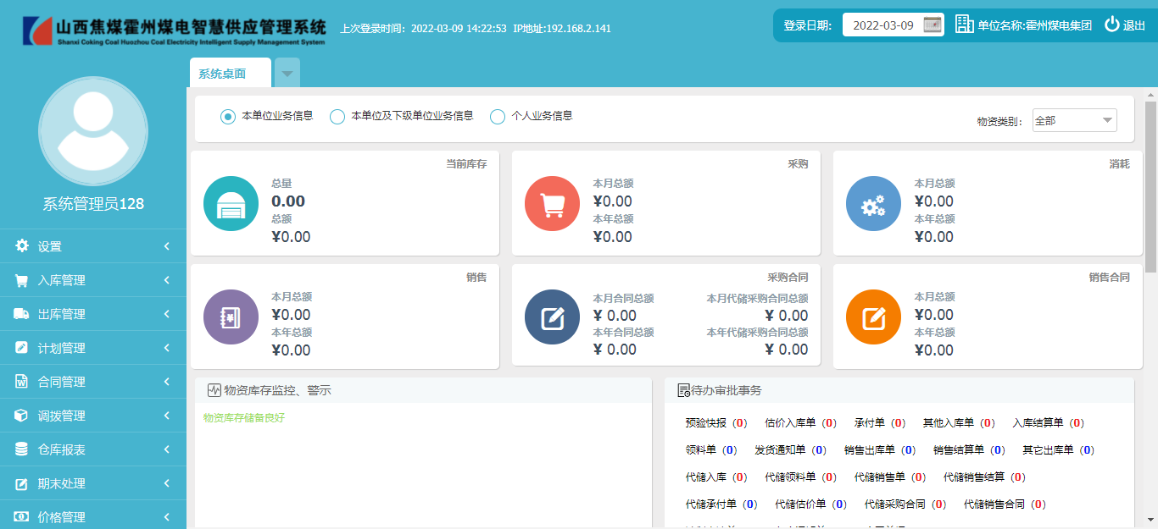Select the 个人业务信息 radio button
The width and height of the screenshot is (1158, 529).
click(x=498, y=116)
